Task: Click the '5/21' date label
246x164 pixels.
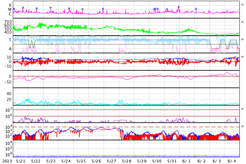Action: pos(21,161)
